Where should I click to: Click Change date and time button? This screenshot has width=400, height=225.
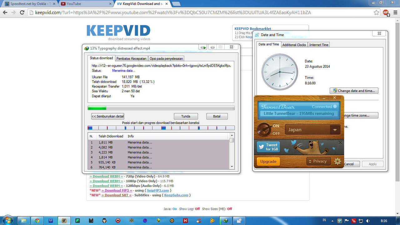click(x=354, y=91)
